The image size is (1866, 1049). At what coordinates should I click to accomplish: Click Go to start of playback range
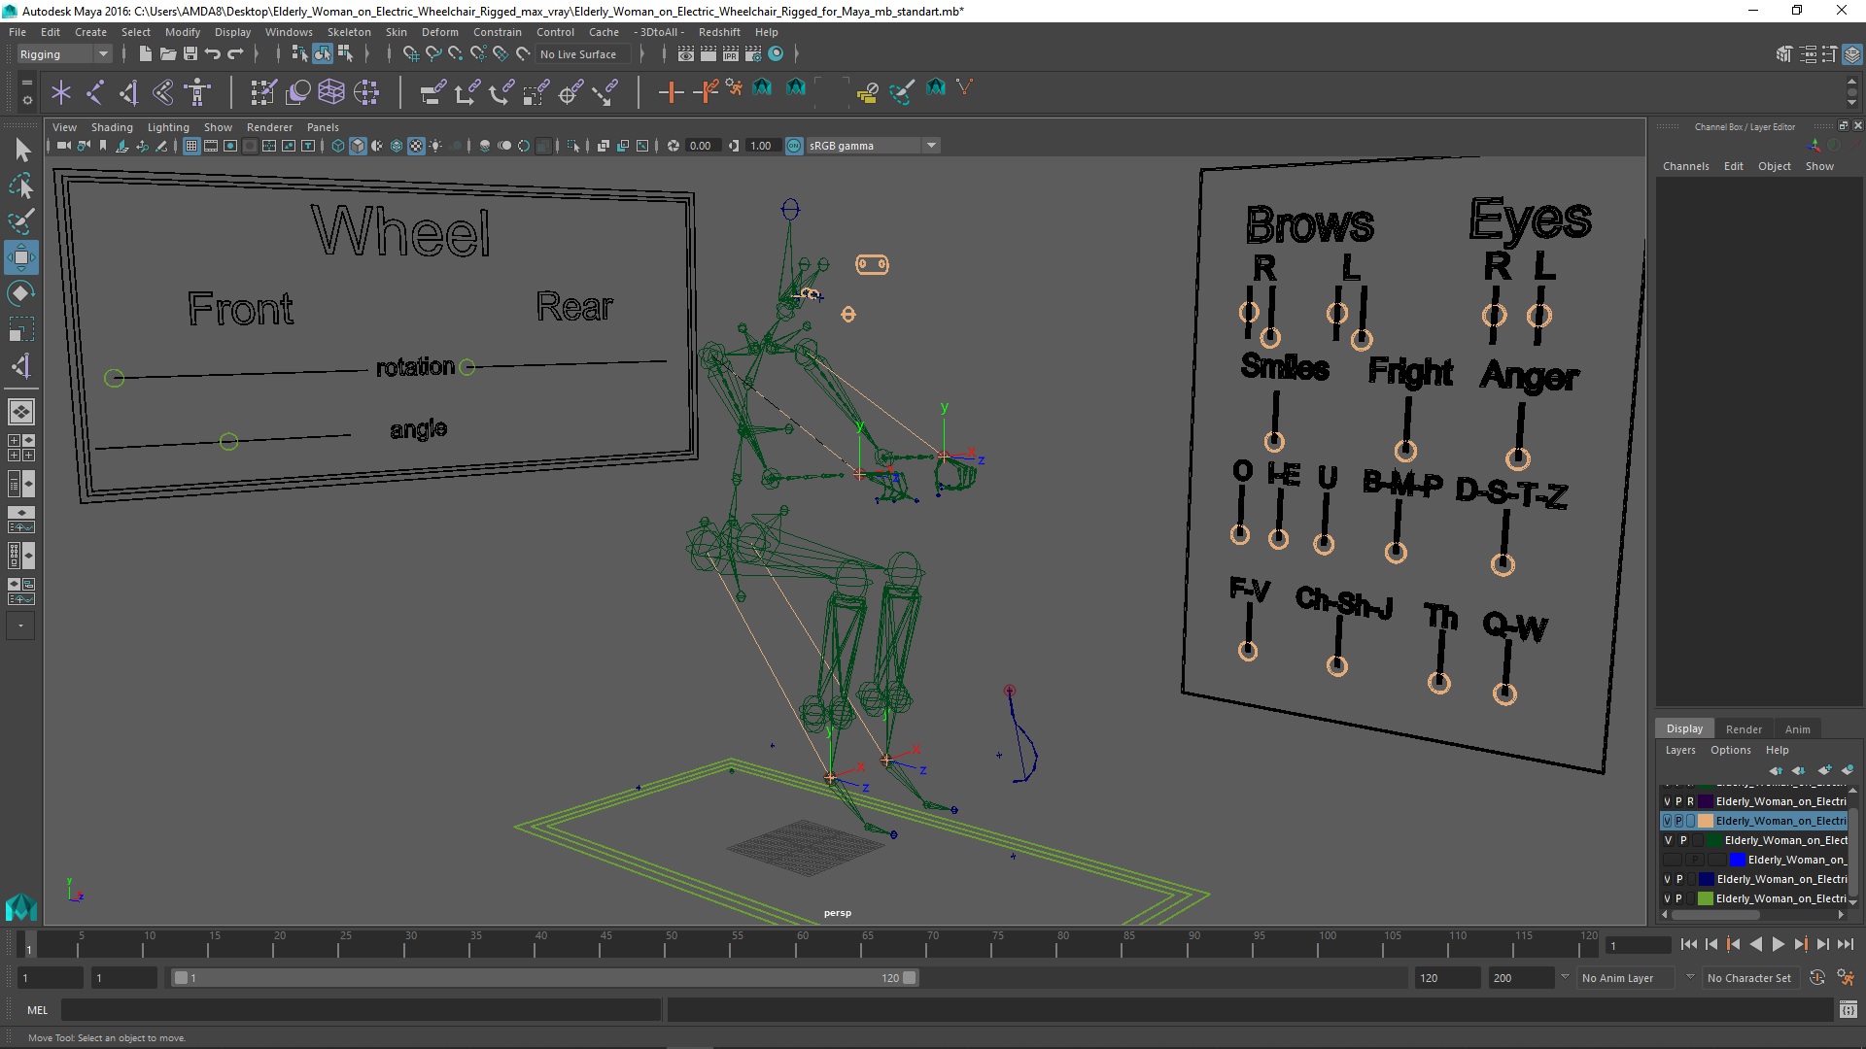coord(1689,944)
